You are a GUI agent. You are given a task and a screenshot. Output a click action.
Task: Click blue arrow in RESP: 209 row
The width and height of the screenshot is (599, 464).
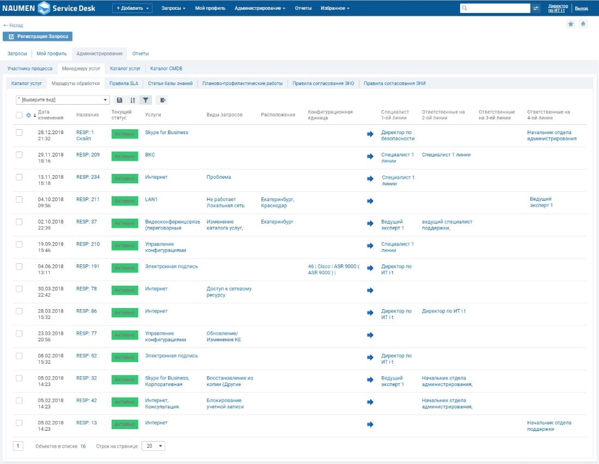[x=370, y=156]
